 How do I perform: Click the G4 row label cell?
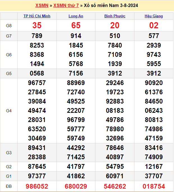[x=9, y=111]
